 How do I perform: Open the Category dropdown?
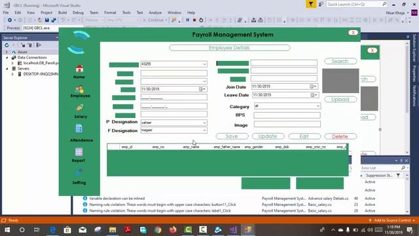(x=318, y=106)
